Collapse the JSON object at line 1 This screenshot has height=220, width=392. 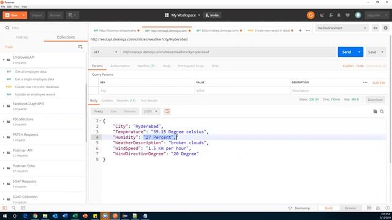pyautogui.click(x=100, y=121)
